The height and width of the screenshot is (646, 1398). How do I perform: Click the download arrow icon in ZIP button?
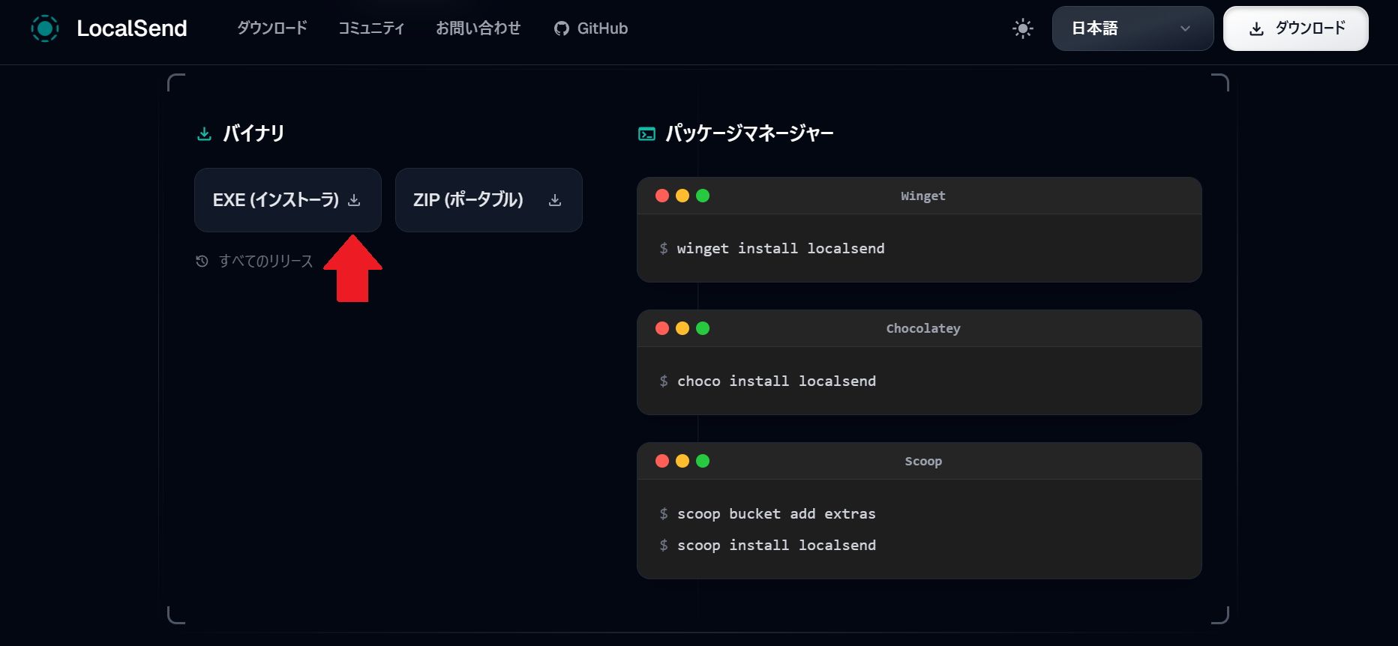point(555,200)
